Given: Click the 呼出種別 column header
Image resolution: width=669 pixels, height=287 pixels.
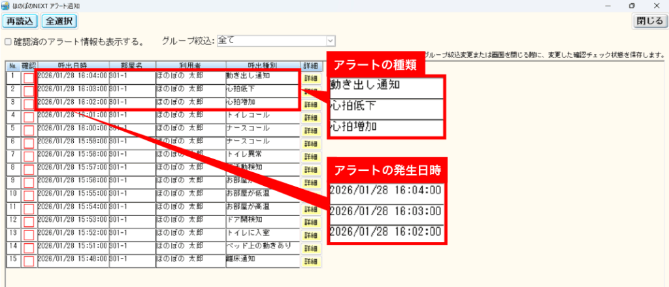Looking at the screenshot, I should point(262,66).
